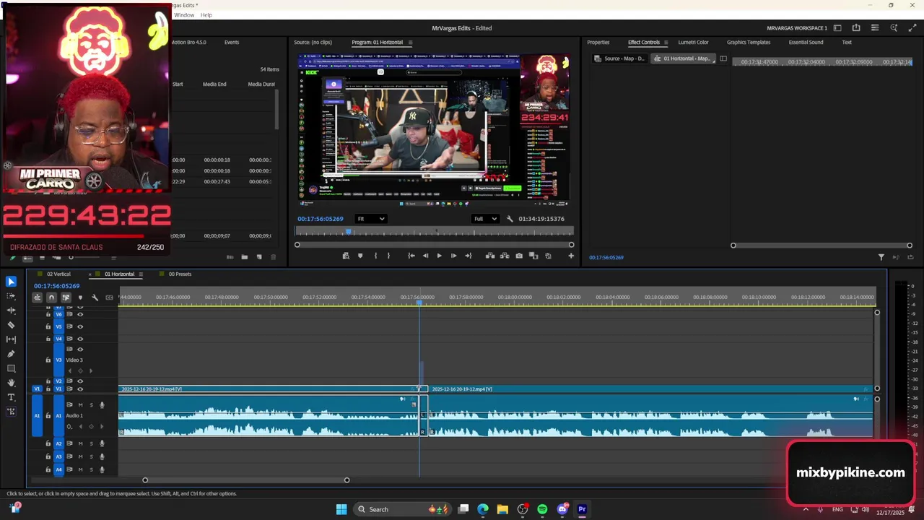924x520 pixels.
Task: Add marker in Program Monitor
Action: (360, 256)
